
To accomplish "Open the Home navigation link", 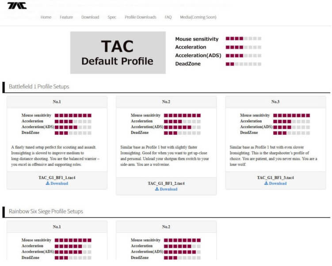I will [x=46, y=17].
